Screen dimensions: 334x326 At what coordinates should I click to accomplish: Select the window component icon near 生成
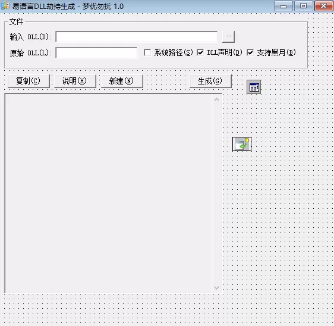click(x=254, y=87)
